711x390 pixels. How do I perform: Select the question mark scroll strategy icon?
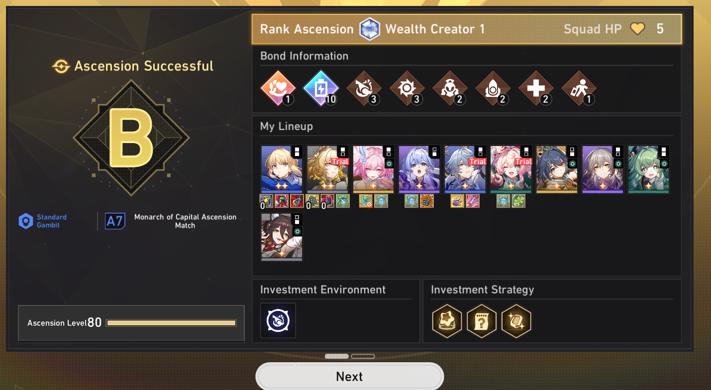(x=482, y=321)
